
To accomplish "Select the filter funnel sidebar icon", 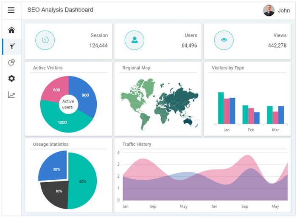I will [11, 46].
